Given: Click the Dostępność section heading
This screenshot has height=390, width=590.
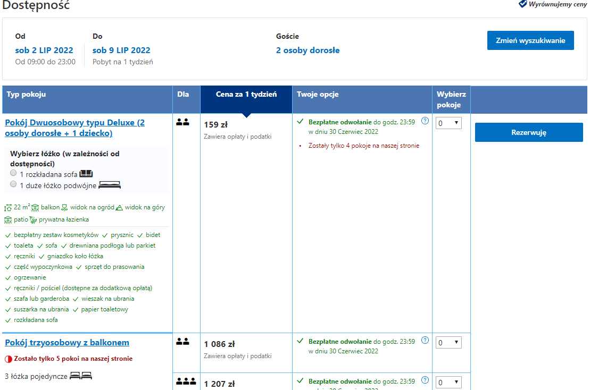Looking at the screenshot, I should (x=36, y=6).
